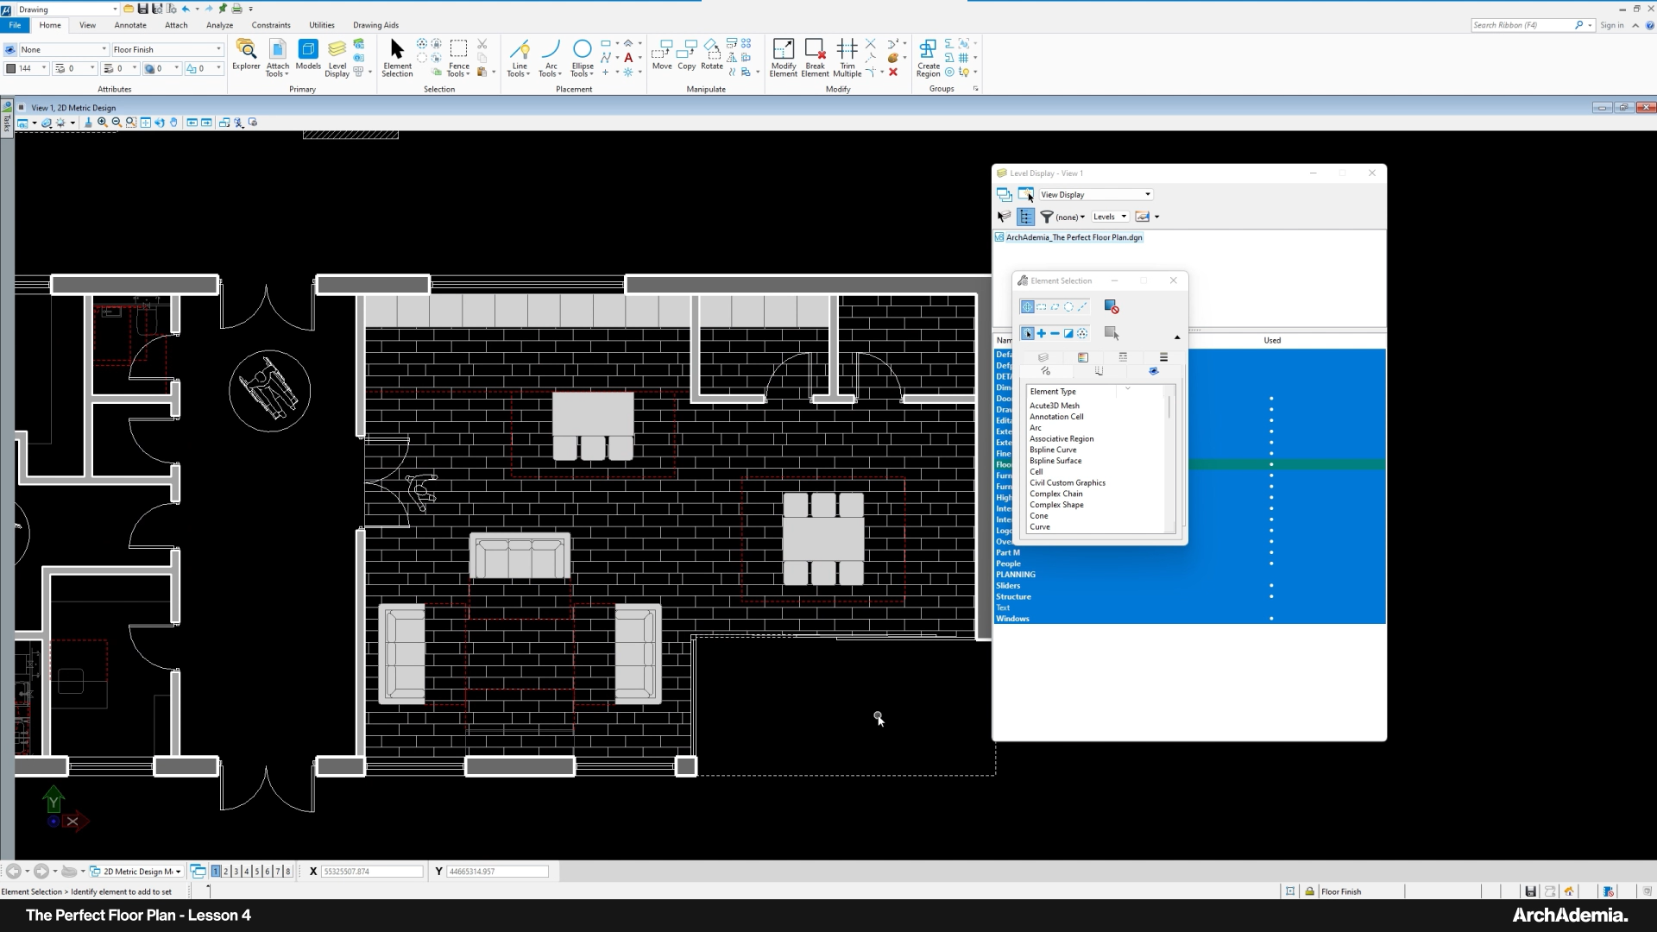Click Create Region icon
1657x932 pixels.
pos(928,55)
